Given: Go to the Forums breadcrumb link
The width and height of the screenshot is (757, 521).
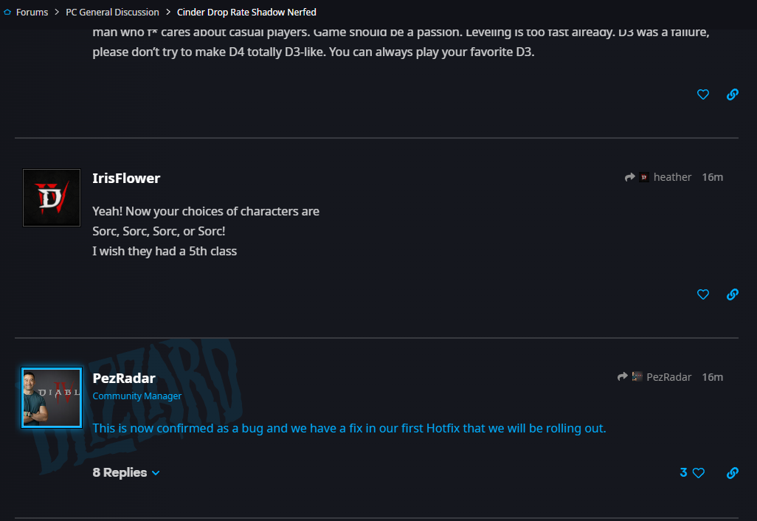Looking at the screenshot, I should tap(32, 12).
